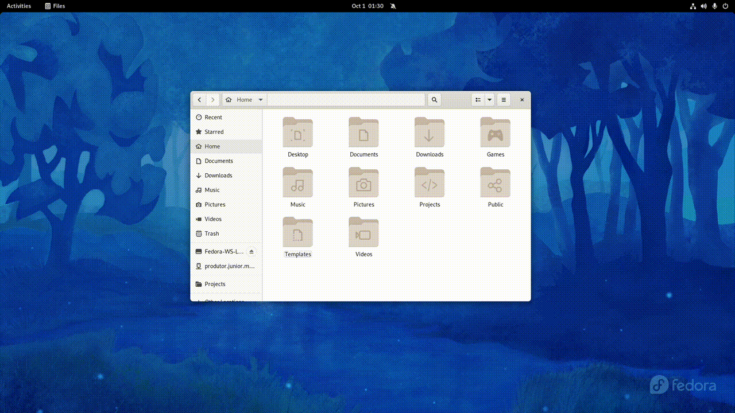Select the Documents folder icon in grid
735x413 pixels.
click(x=363, y=133)
